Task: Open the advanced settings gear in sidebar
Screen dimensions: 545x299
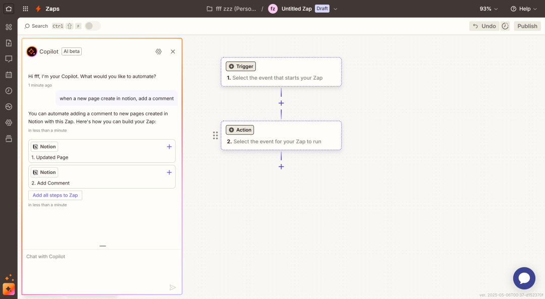Action: point(9,123)
